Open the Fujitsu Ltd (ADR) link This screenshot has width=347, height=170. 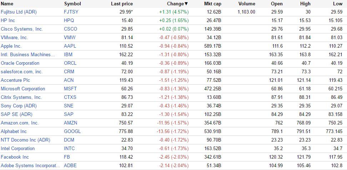point(19,12)
